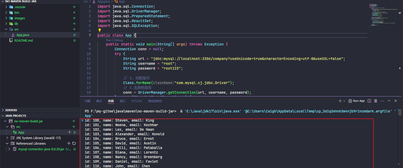Maximize terminal panel with the up chevron
The image size is (403, 168).
389,101
